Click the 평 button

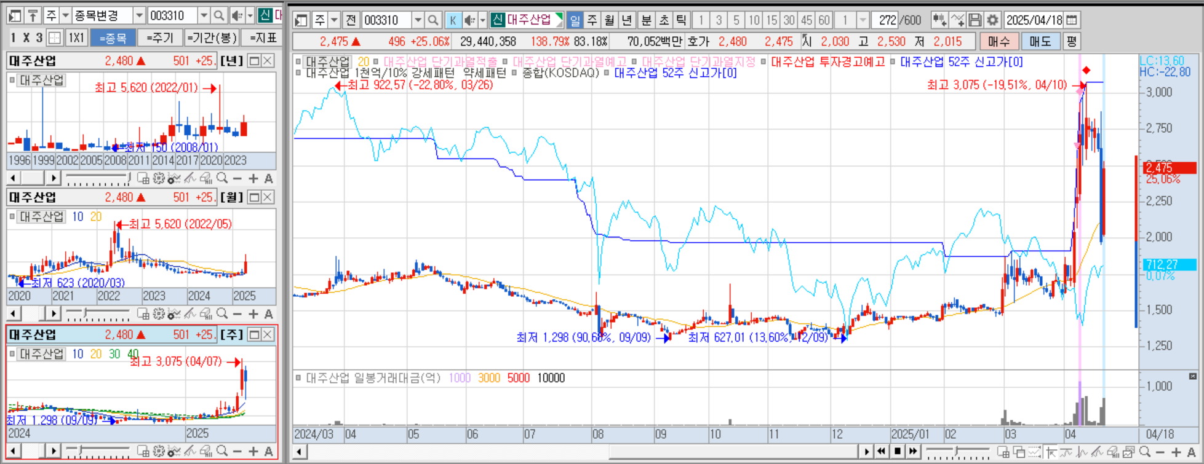pos(1071,42)
